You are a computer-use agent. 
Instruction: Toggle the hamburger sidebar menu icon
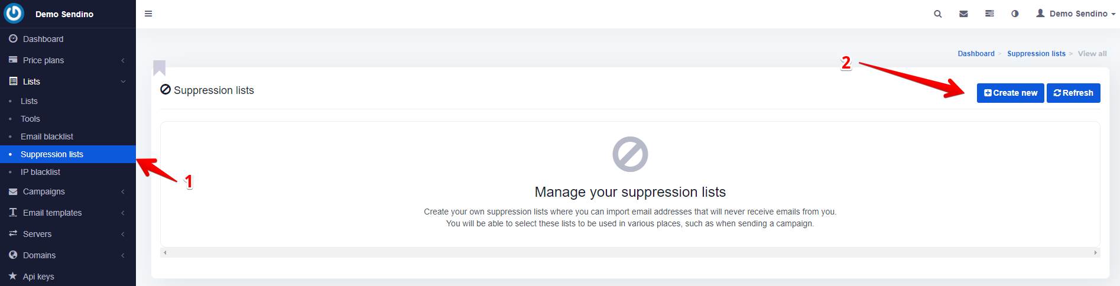click(148, 14)
